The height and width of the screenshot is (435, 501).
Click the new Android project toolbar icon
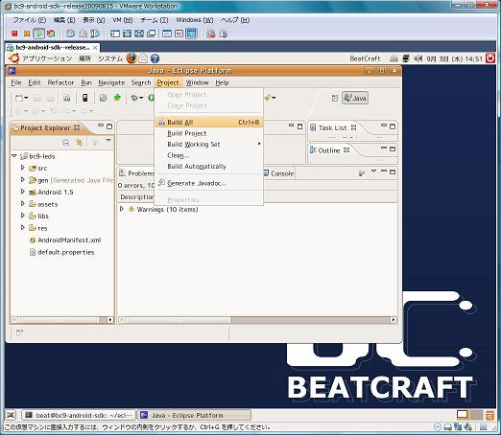pyautogui.click(x=103, y=98)
